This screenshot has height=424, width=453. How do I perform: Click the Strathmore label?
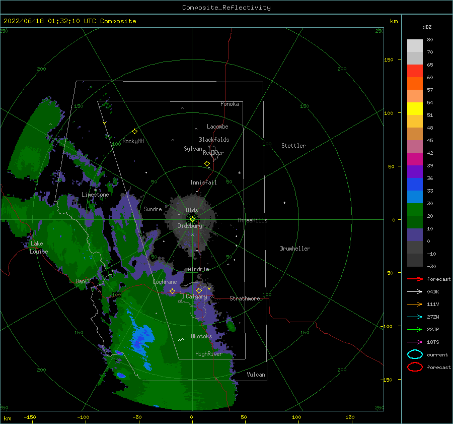click(x=245, y=298)
